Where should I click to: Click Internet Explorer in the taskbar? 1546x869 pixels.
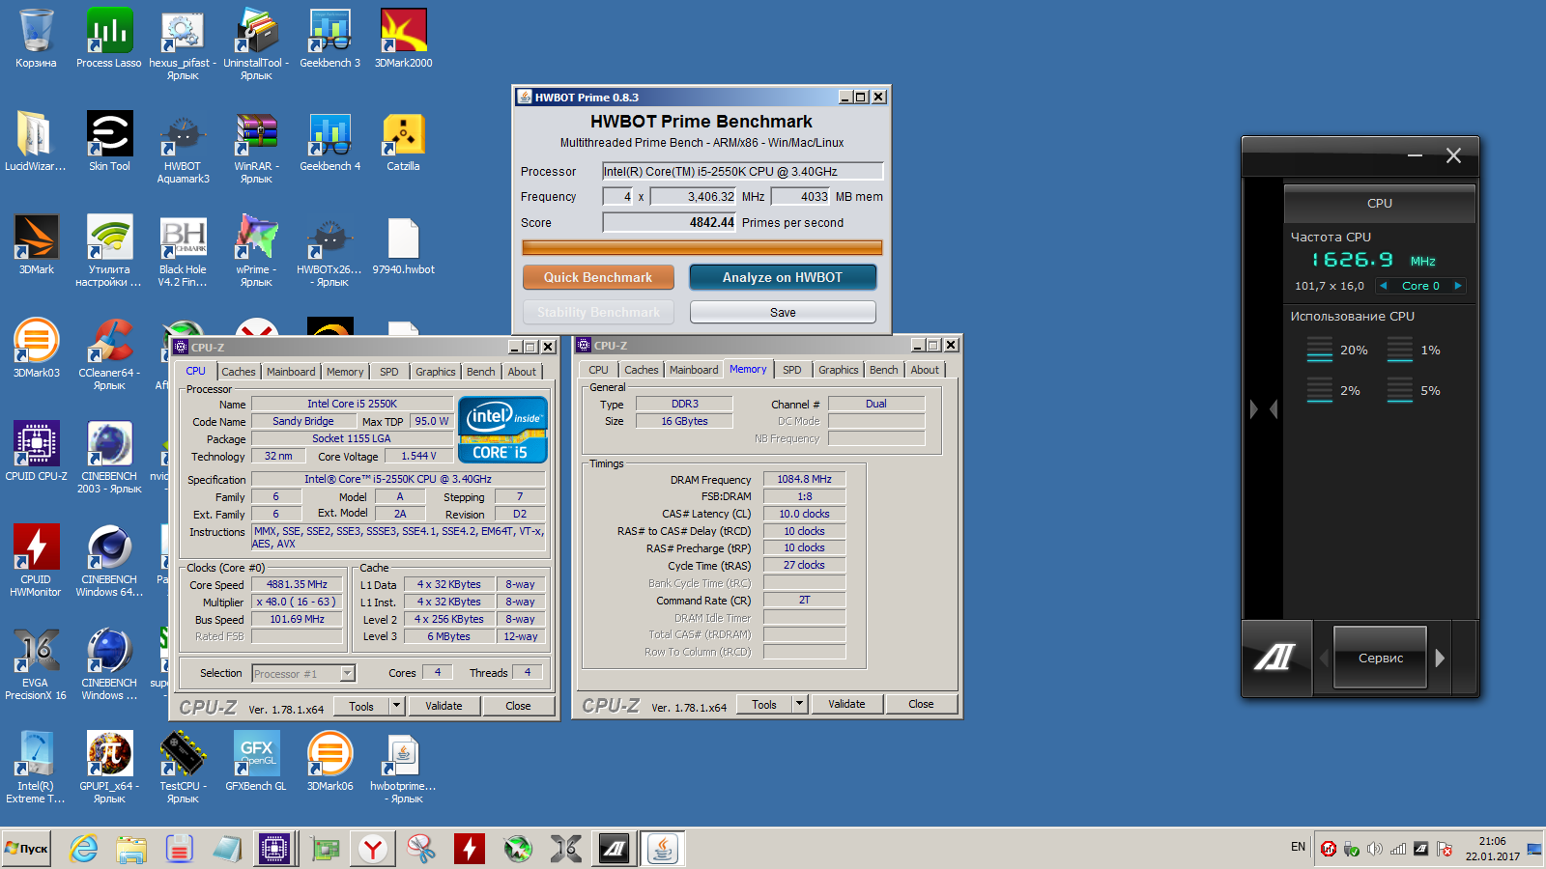pos(84,849)
